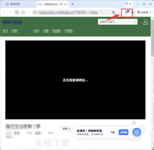The height and width of the screenshot is (150, 154).
Task: Switch to the 新标签页 tab
Action: coord(13,4)
